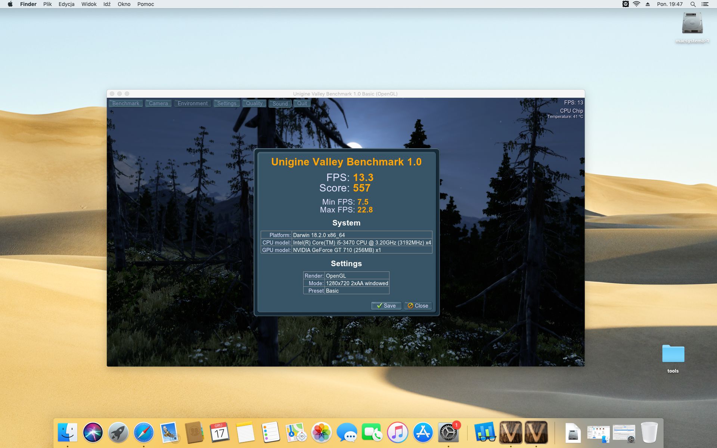Launch Siri from the dock

pos(93,433)
